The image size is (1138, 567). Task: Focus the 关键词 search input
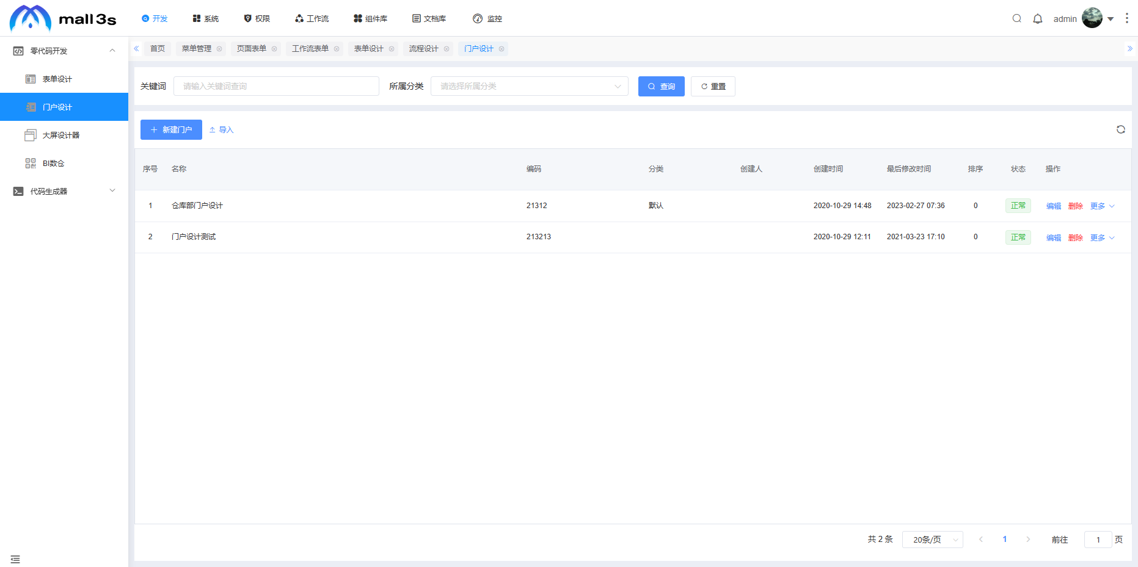pos(276,86)
